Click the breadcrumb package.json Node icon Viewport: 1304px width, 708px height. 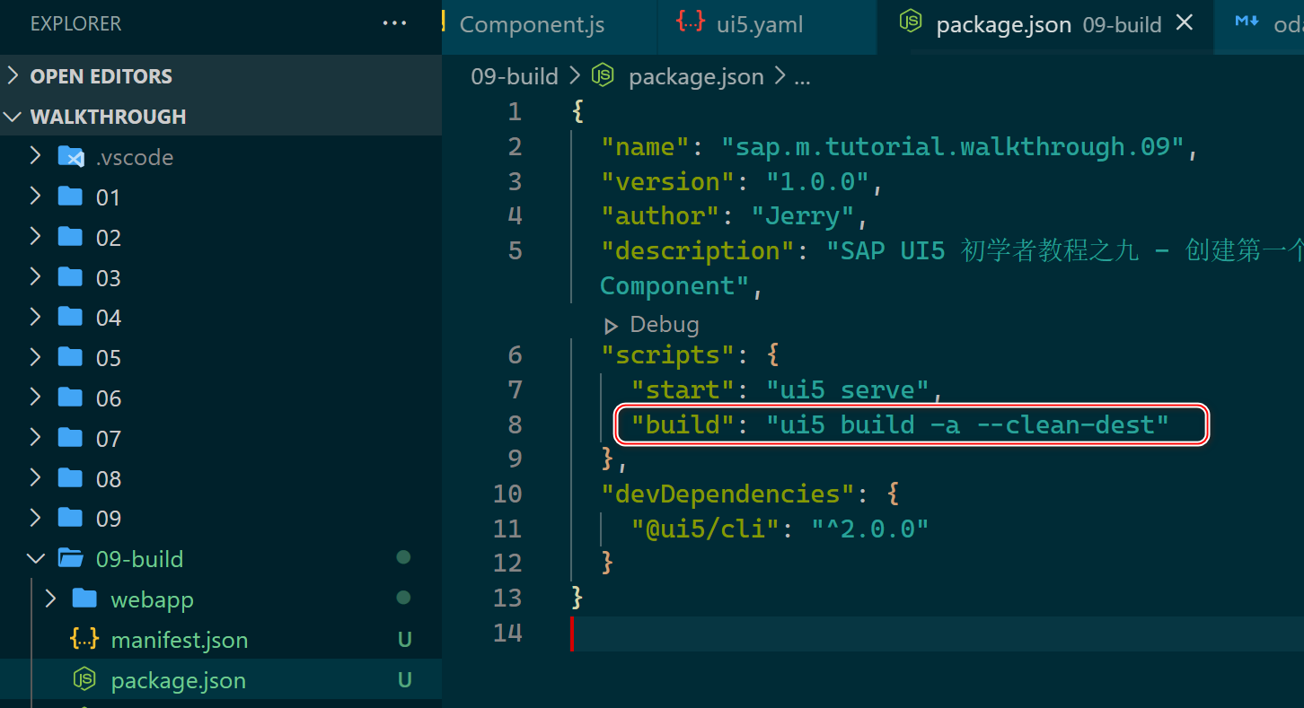pos(603,76)
